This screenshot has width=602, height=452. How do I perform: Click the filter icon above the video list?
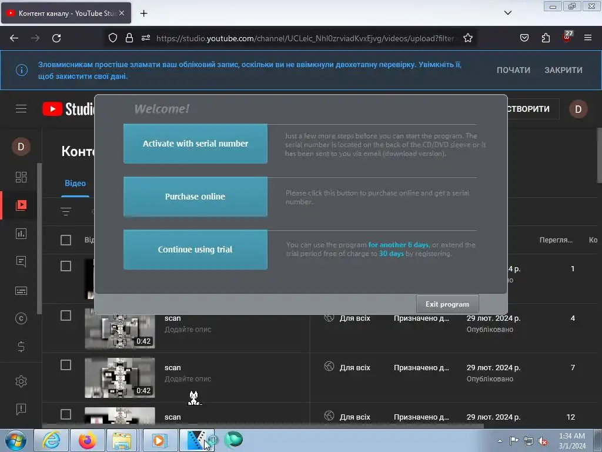66,211
